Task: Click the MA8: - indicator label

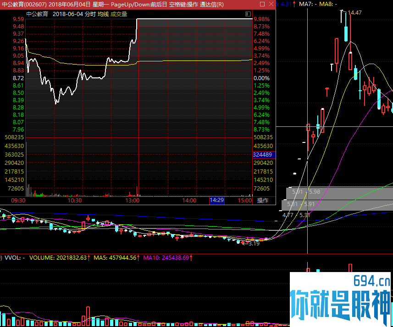Action: [x=328, y=4]
